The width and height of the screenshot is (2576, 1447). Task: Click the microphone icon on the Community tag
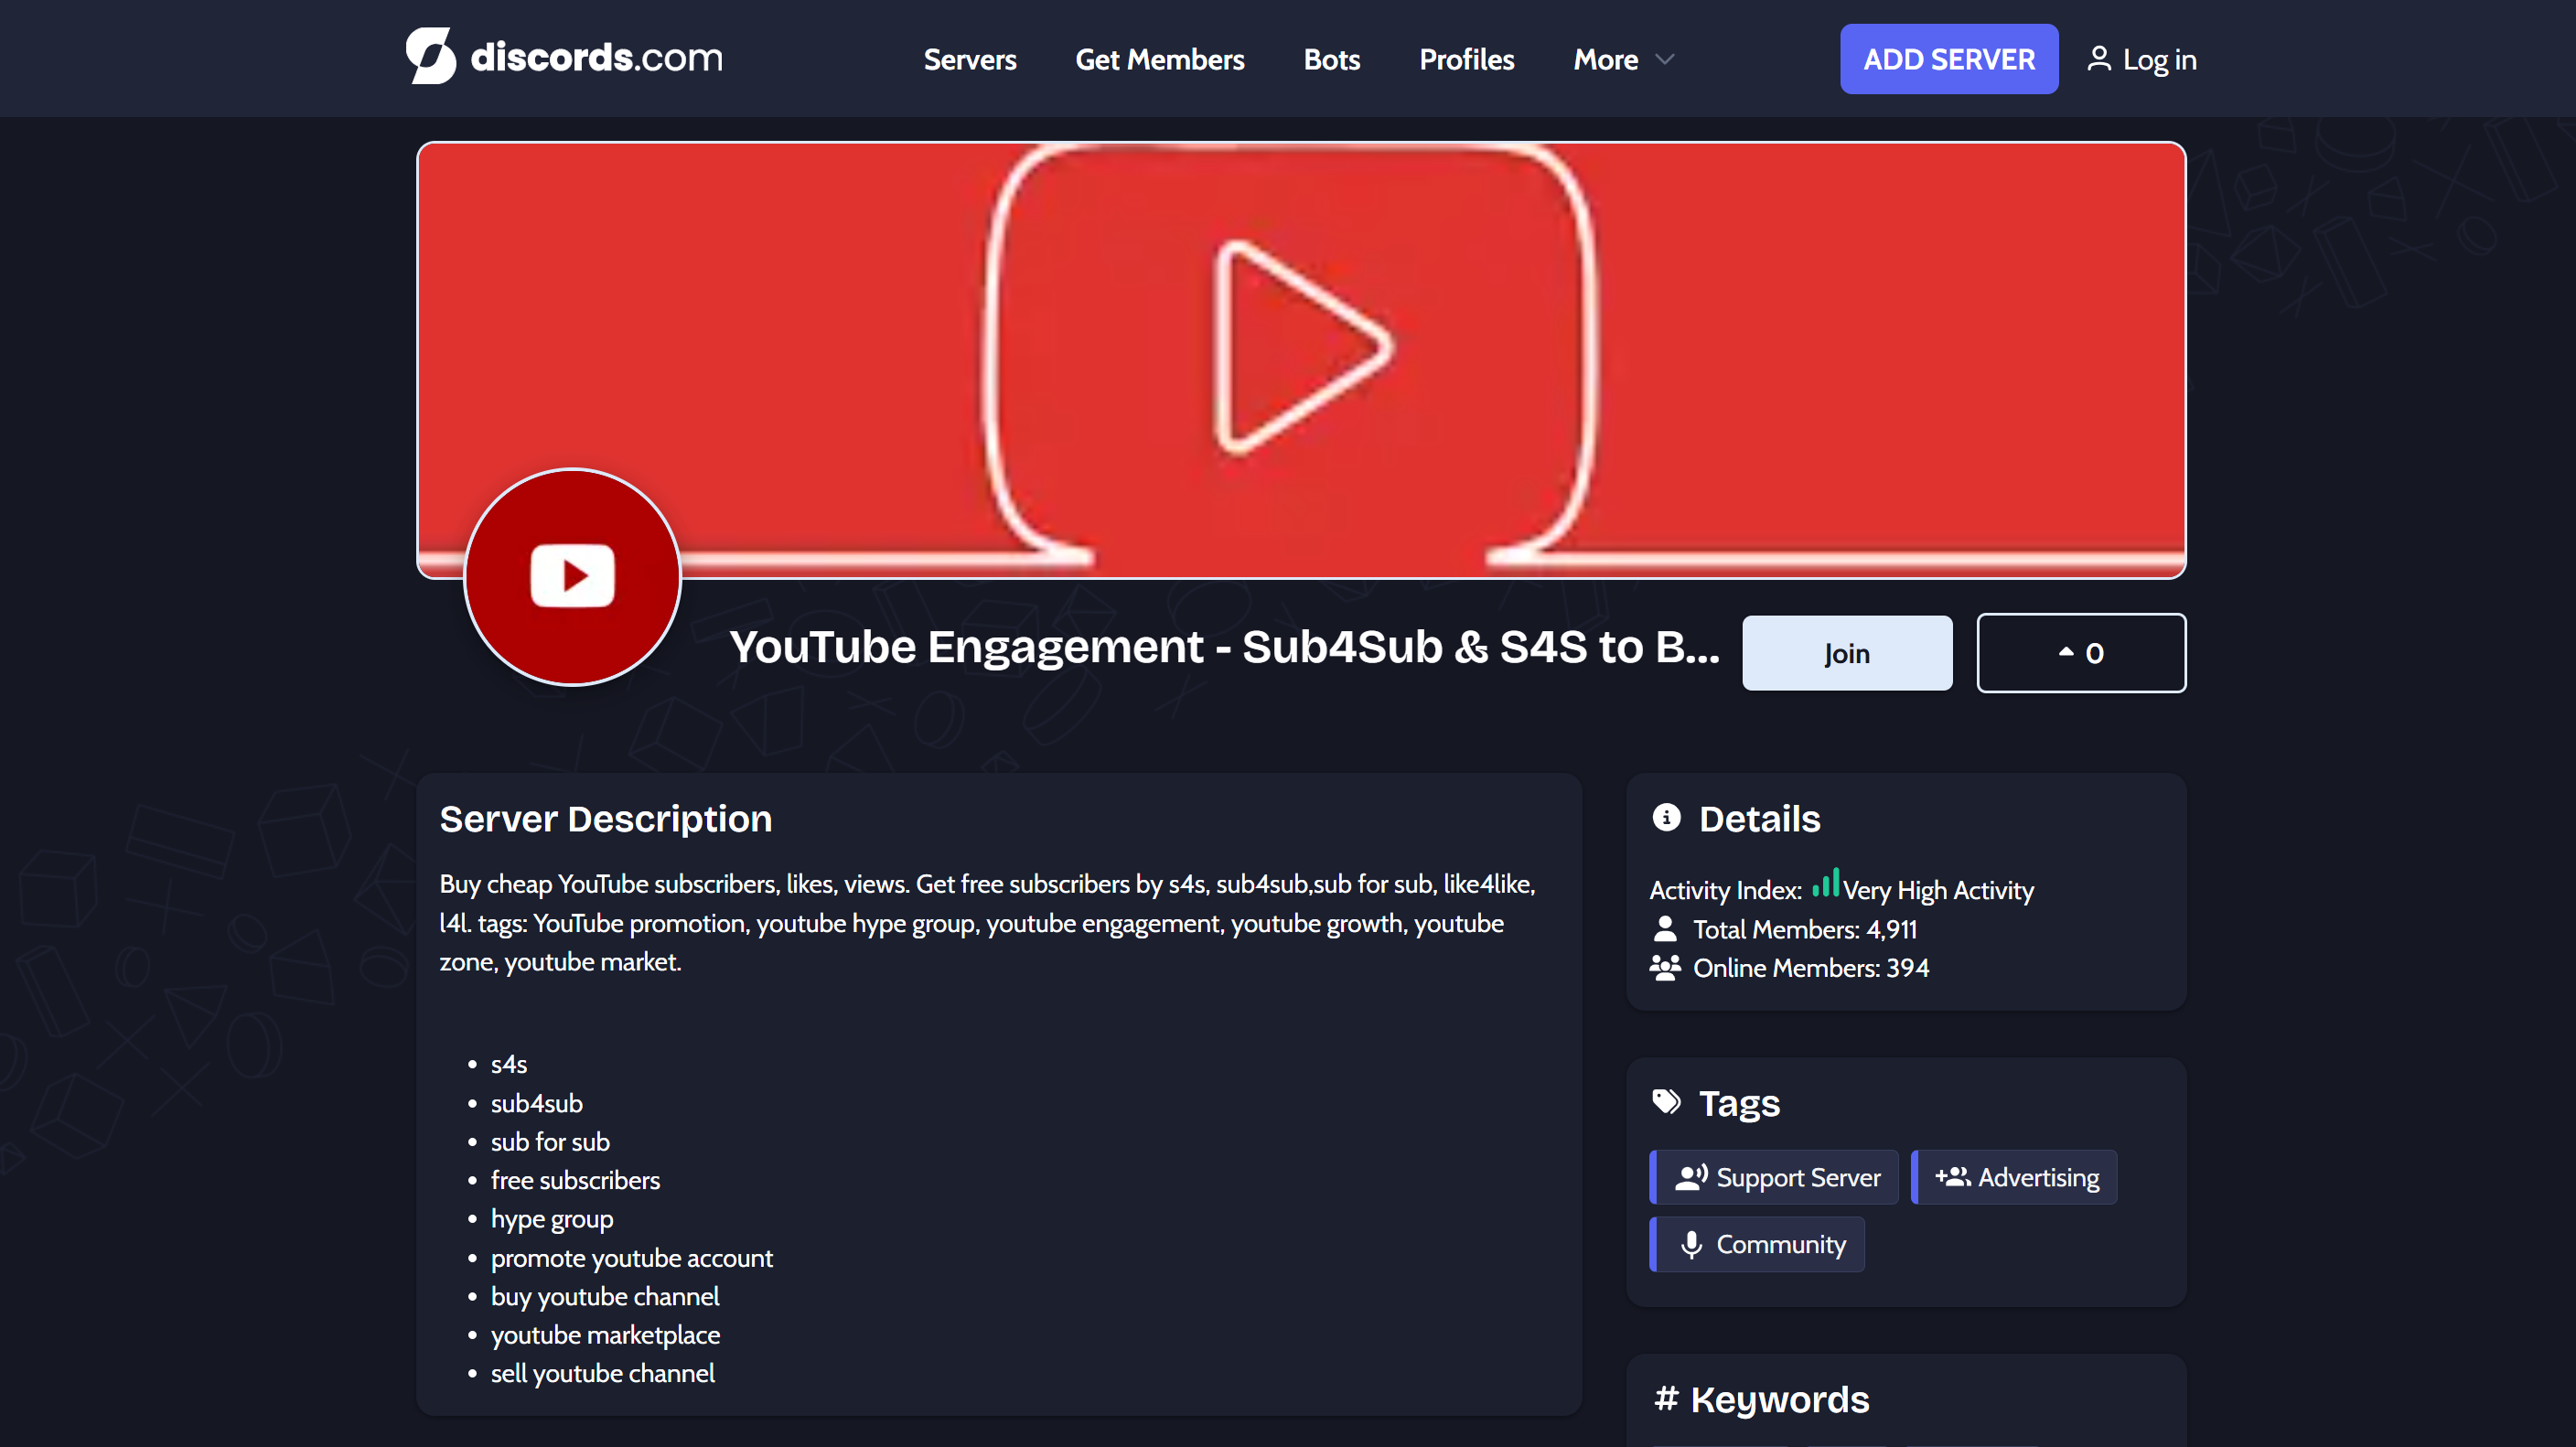[x=1692, y=1244]
